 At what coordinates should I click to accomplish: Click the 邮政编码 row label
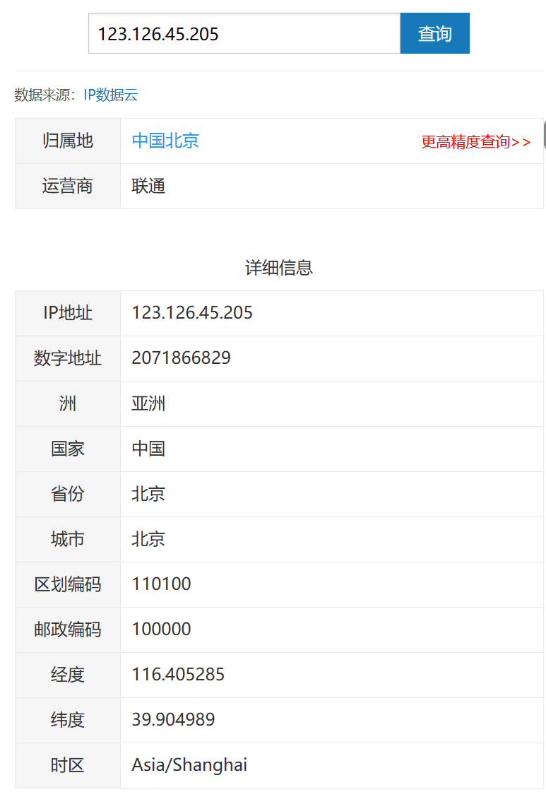coord(68,630)
